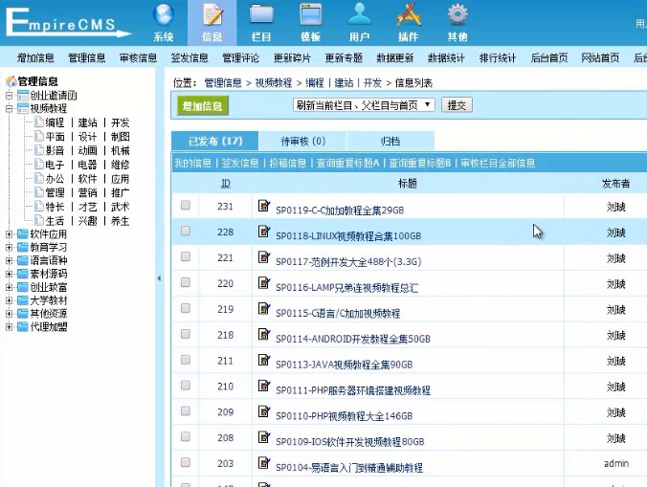Click the 提交 button
647x487 pixels.
pos(457,105)
